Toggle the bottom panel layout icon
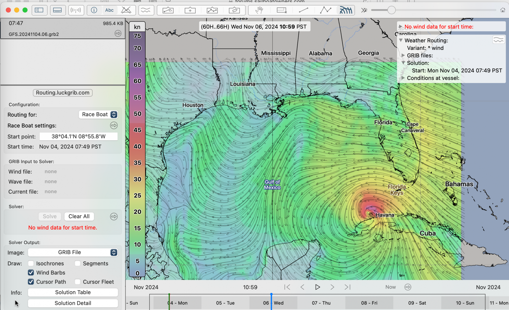 [58, 10]
